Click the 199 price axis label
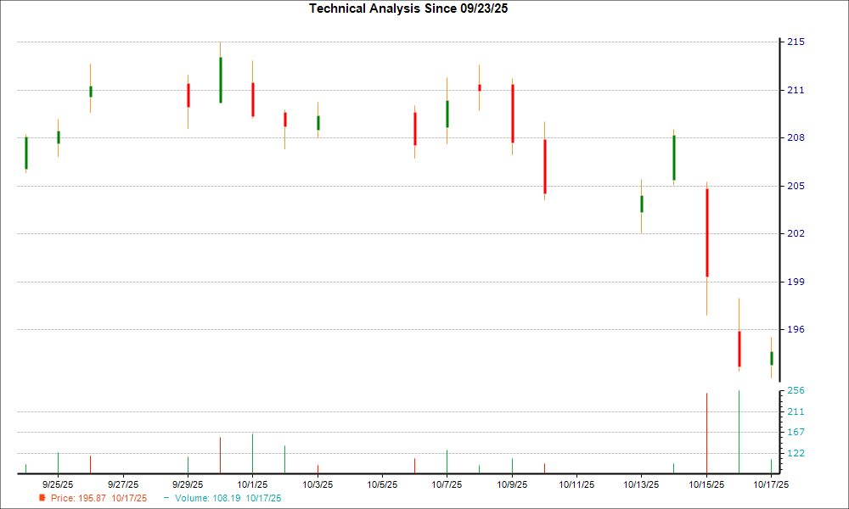Viewport: 849px width, 509px height. (794, 282)
